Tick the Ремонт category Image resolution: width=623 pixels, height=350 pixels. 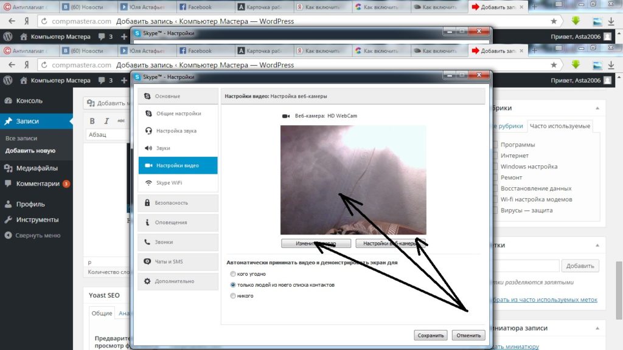[495, 177]
